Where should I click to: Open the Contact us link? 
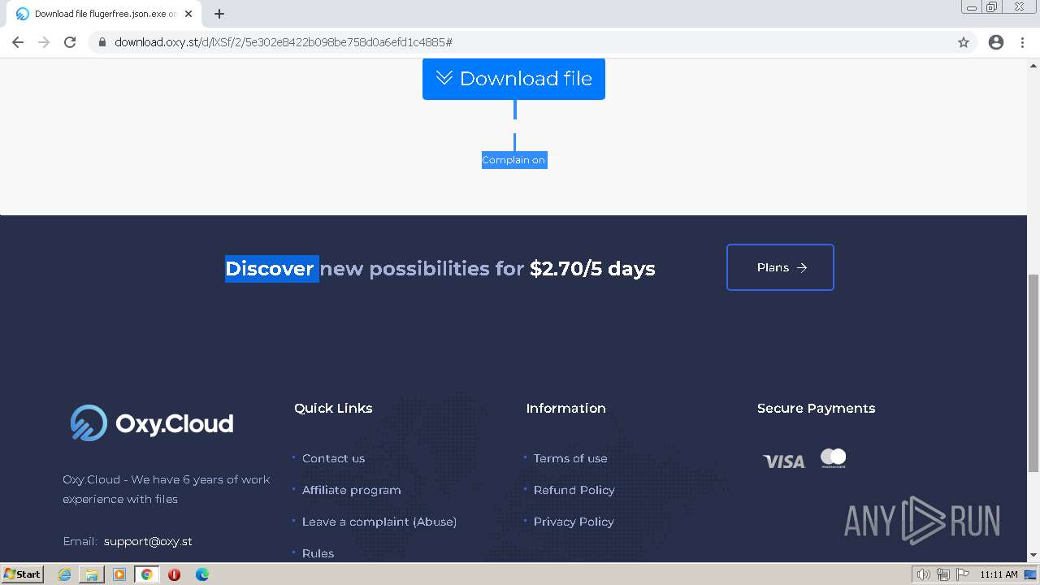(333, 458)
